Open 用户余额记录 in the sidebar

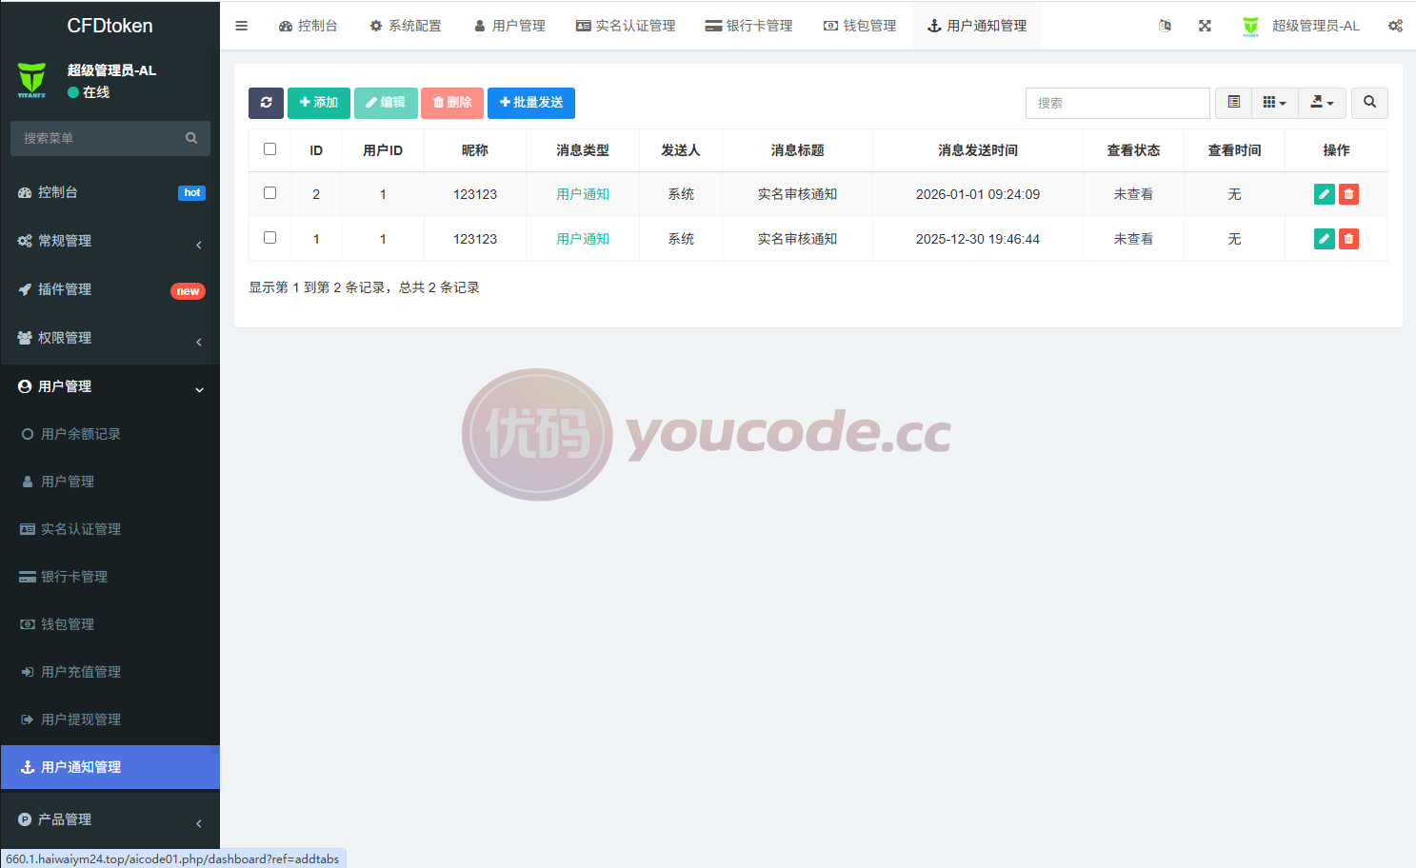pyautogui.click(x=110, y=434)
